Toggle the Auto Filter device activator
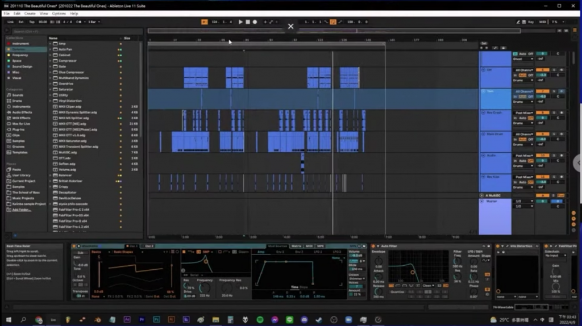The image size is (582, 326). click(x=373, y=246)
